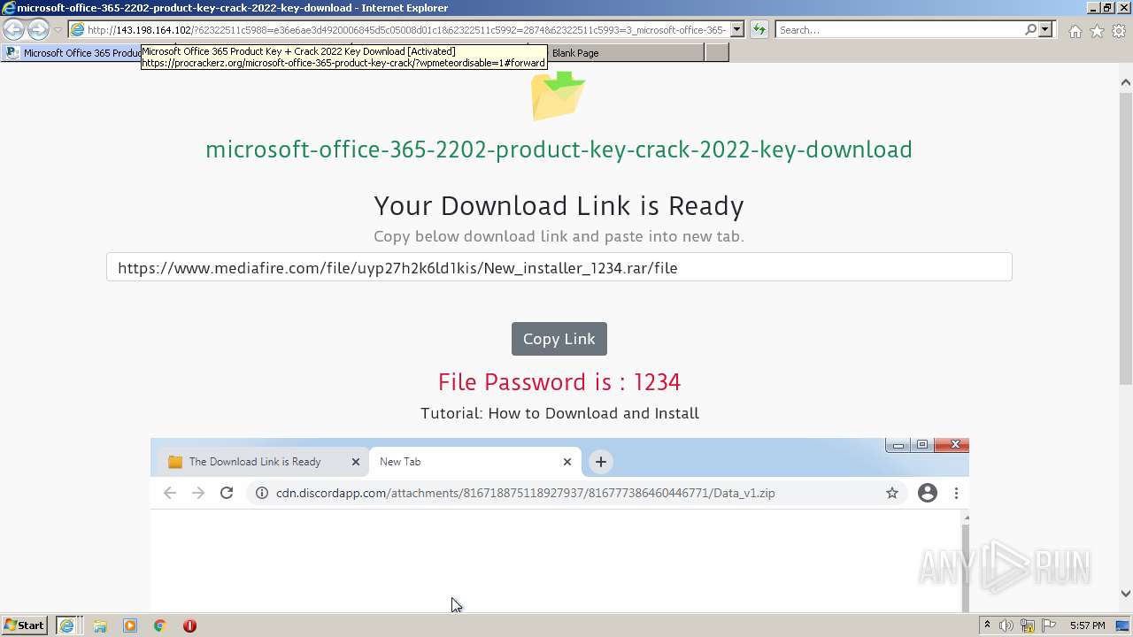Click the network tray icon
1133x637 pixels.
(1028, 625)
